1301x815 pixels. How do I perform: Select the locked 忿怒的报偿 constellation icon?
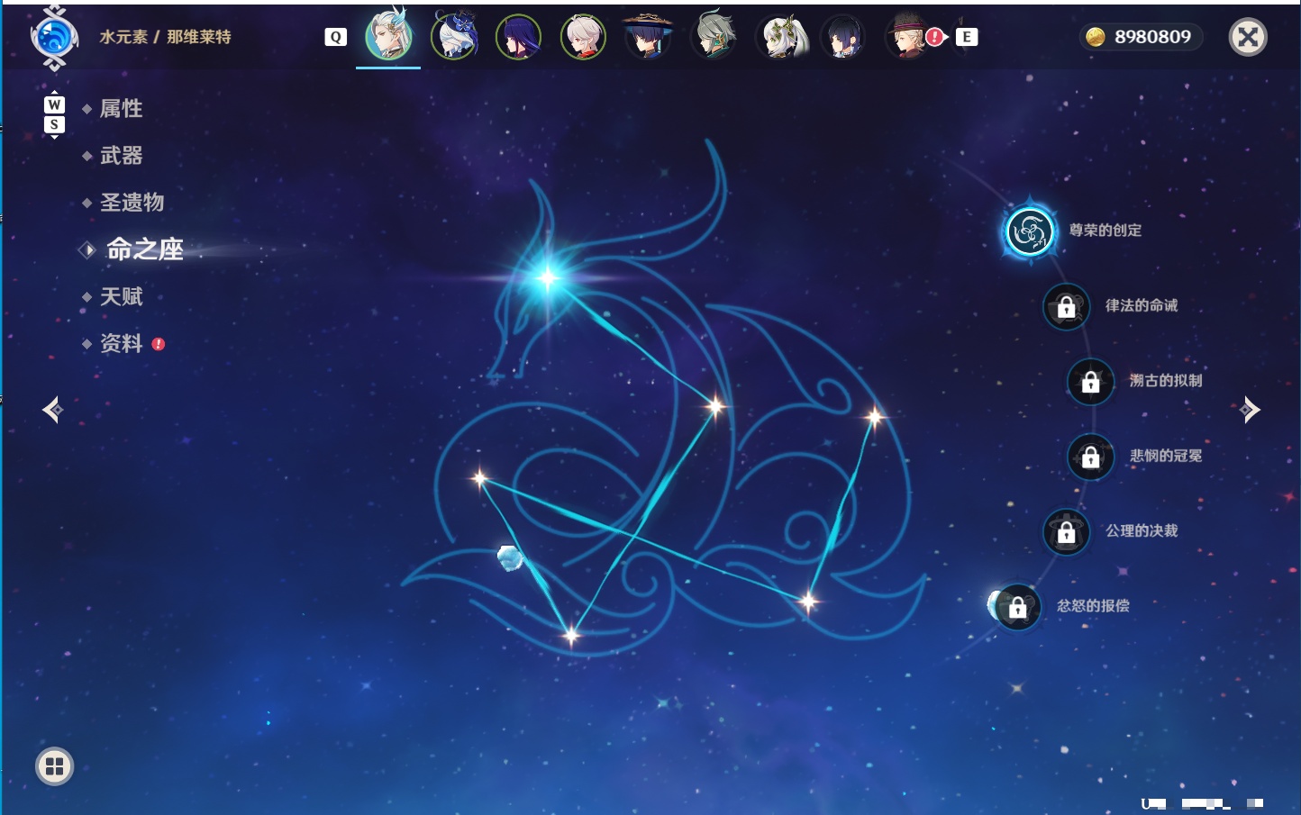(1017, 608)
